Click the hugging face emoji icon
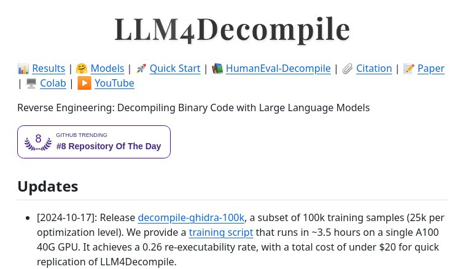Screen dimensions: 463x269 click(82, 69)
